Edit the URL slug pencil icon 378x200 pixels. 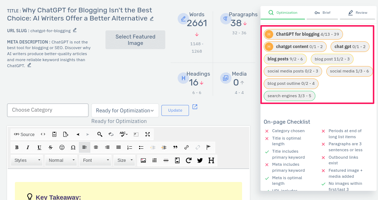(x=75, y=30)
